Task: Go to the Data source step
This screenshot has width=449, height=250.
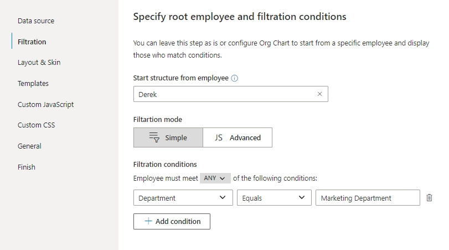Action: click(36, 21)
